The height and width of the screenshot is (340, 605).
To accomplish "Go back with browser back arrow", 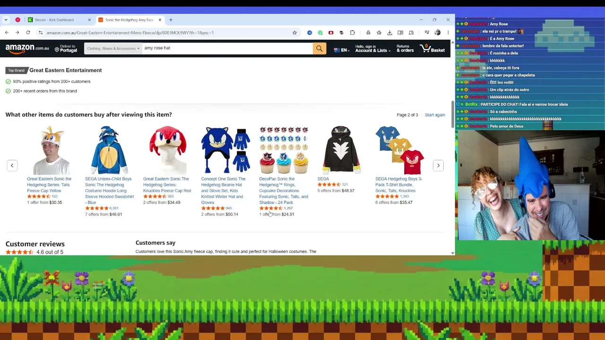I will [7, 33].
